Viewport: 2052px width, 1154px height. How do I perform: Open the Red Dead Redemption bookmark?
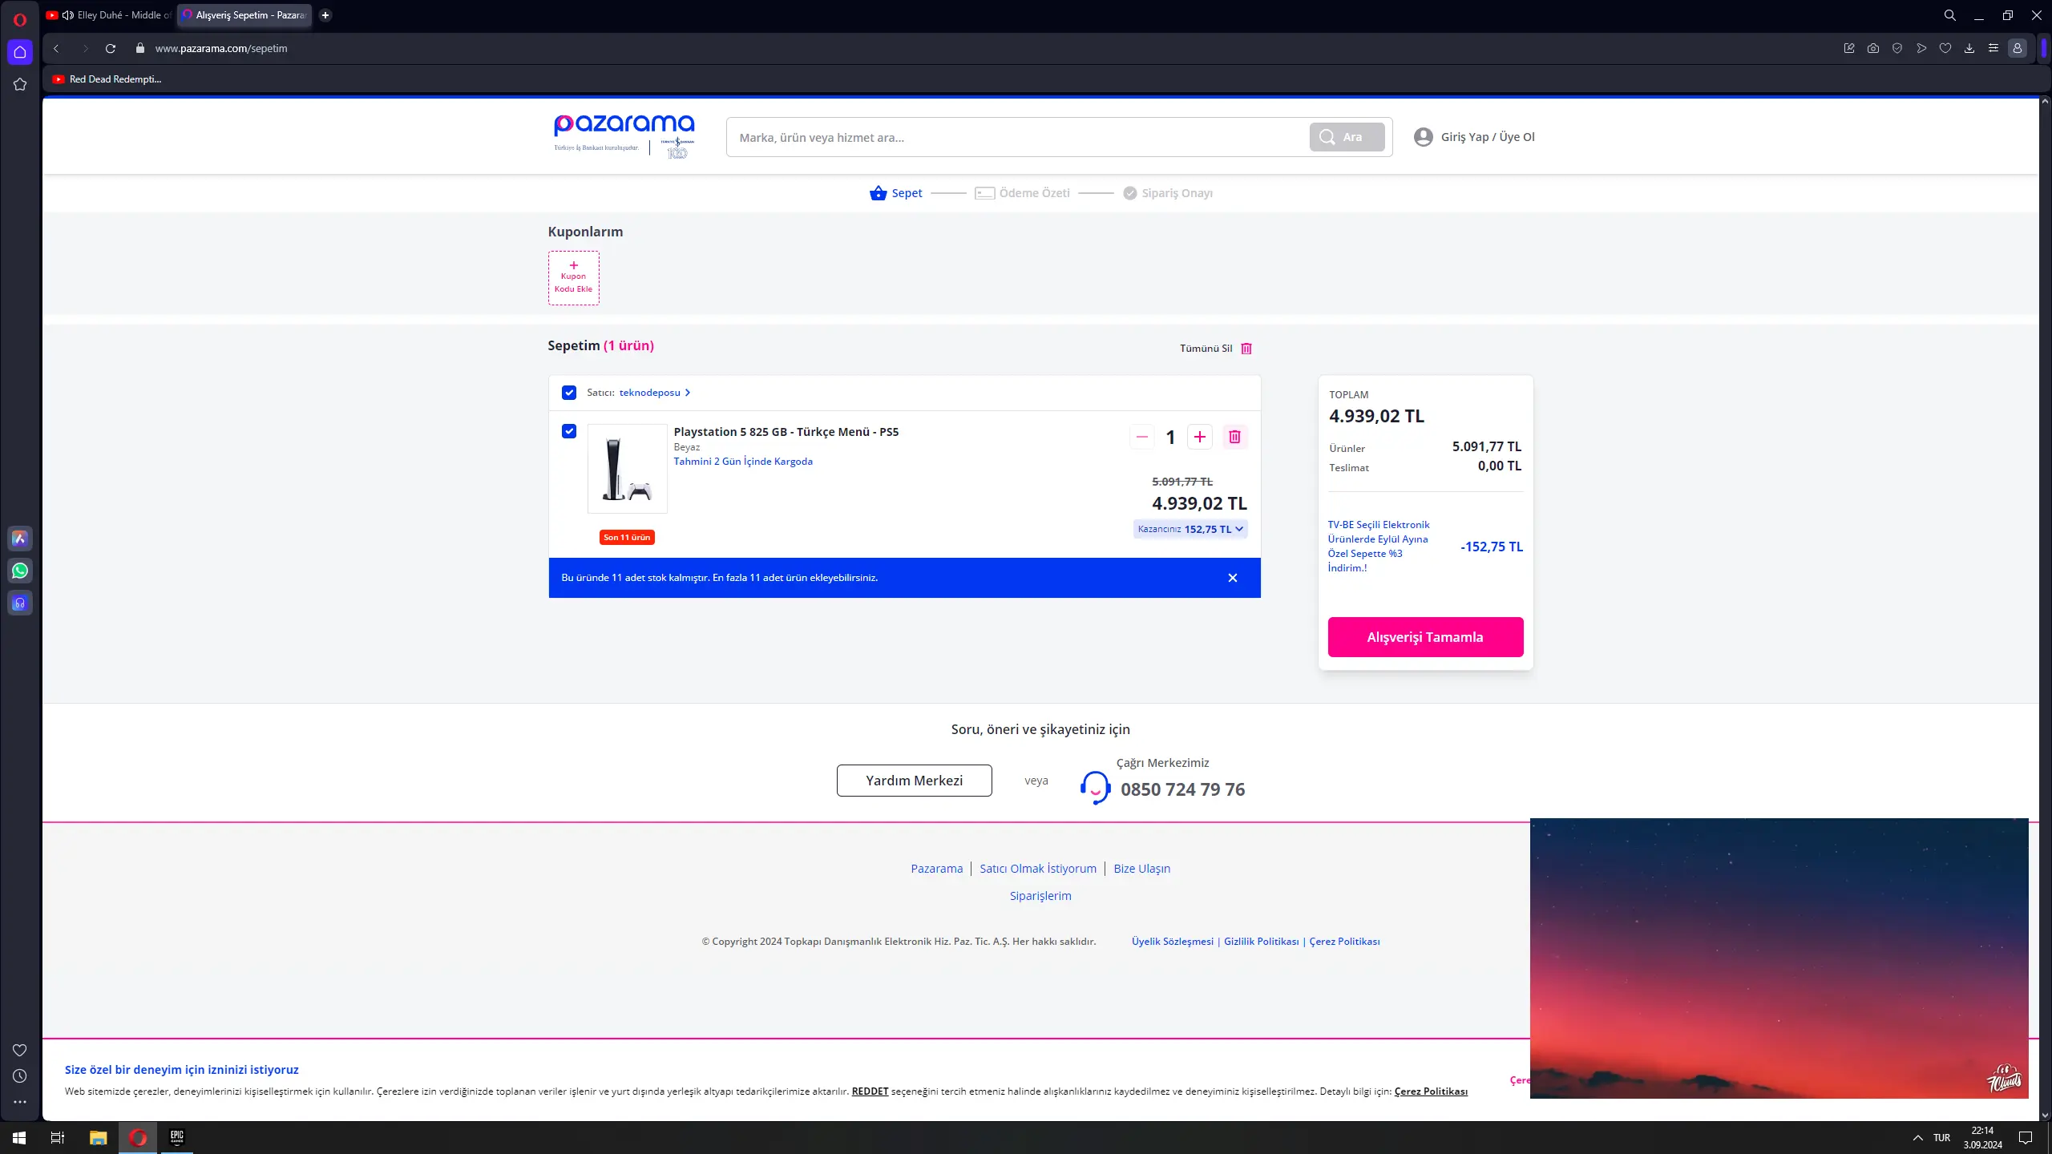[x=107, y=79]
